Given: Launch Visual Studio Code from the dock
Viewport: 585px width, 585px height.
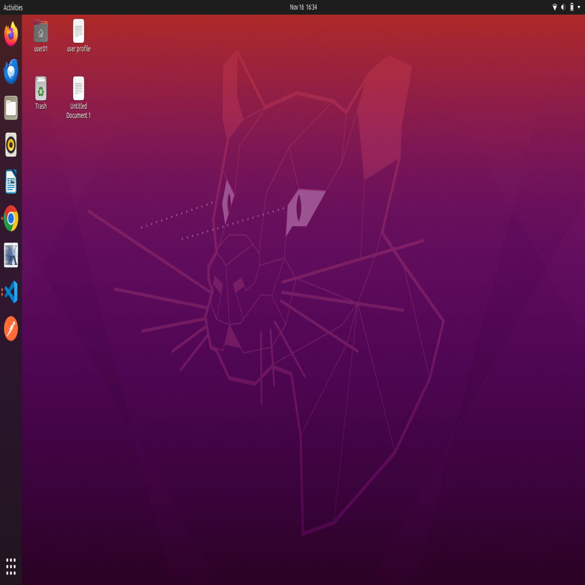Looking at the screenshot, I should coord(11,292).
